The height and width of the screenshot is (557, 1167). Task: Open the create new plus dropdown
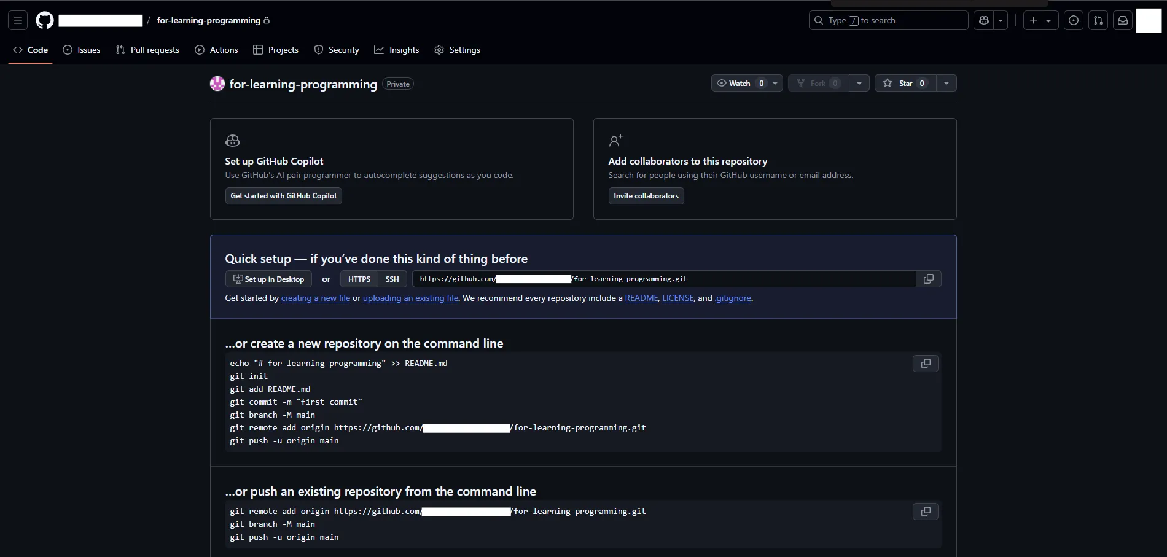coord(1040,20)
